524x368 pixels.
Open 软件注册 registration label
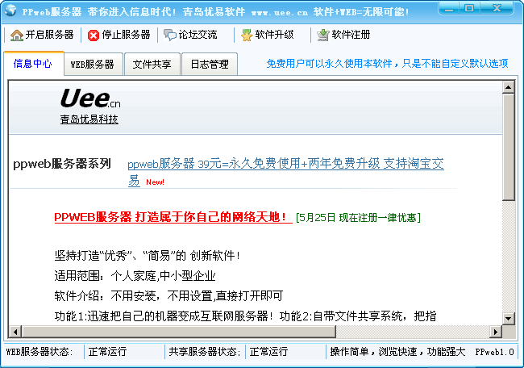(351, 35)
